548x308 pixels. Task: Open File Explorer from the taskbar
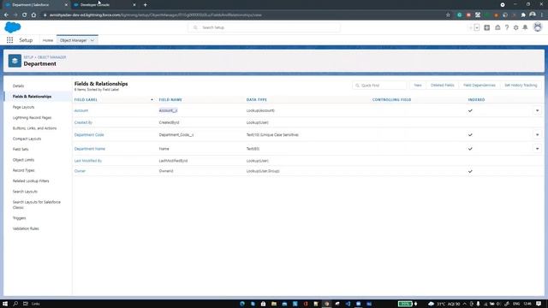(x=274, y=304)
